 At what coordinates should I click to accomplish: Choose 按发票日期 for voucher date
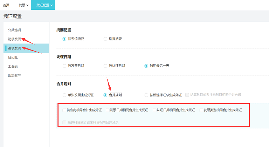click(64, 66)
